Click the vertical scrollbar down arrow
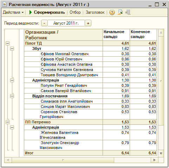Viewport: 169px width, 168px height. tap(161, 153)
